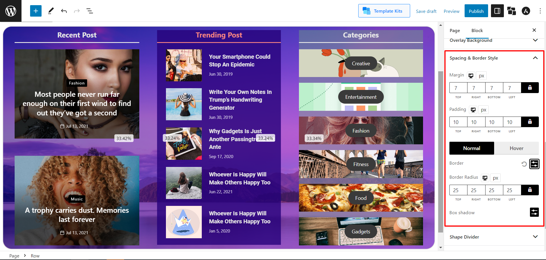Toggle the Border Radius link-values lock
Screen dimensions: 546x260
point(530,190)
